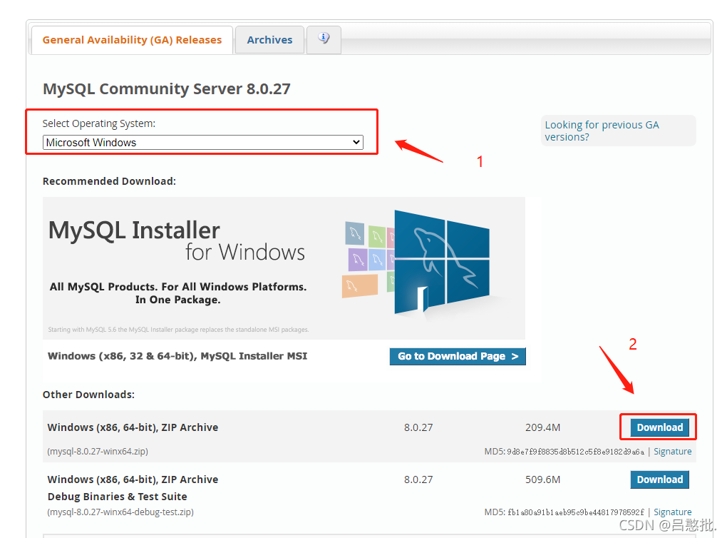Switch to the Archives tab

[x=269, y=40]
